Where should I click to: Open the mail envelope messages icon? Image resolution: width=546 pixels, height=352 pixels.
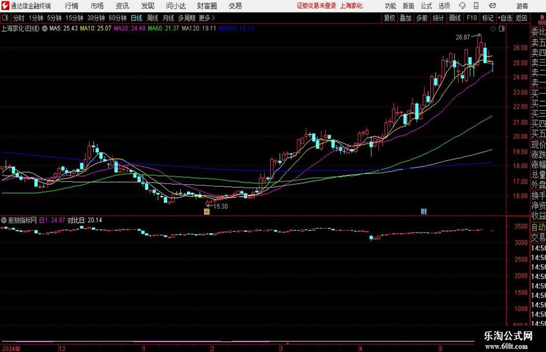click(492, 6)
